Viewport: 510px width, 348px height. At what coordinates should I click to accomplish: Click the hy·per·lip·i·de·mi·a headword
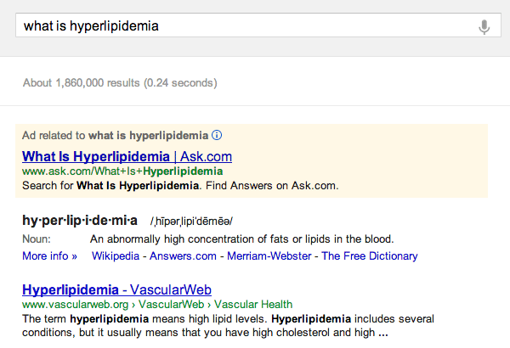click(79, 221)
